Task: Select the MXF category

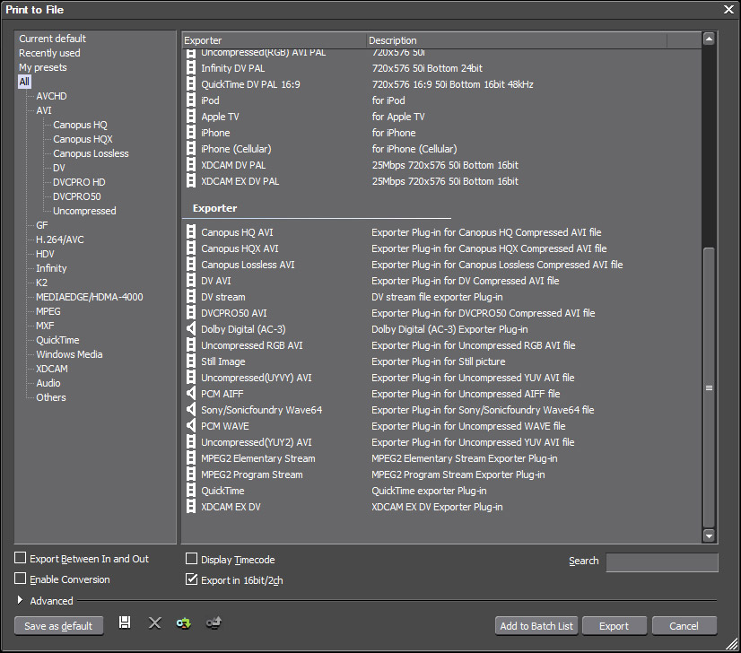Action: coord(45,326)
